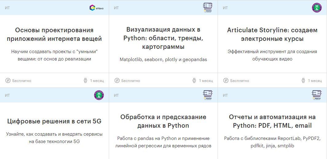Viewport: 327px width, 159px height.
Task: Click 1 месяц duration on Визуализация данных card
Action: click(206, 81)
